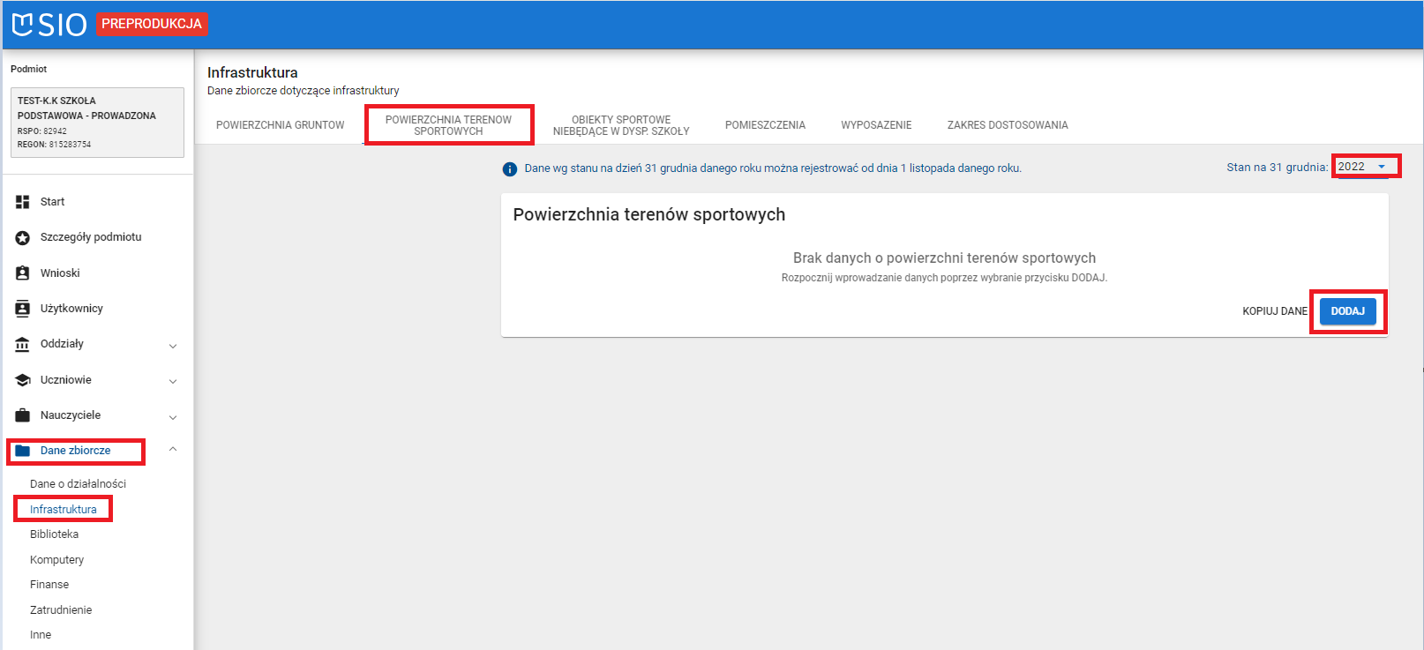This screenshot has height=650, width=1424.
Task: Open Biblioteka in the sidebar
Action: [x=54, y=534]
